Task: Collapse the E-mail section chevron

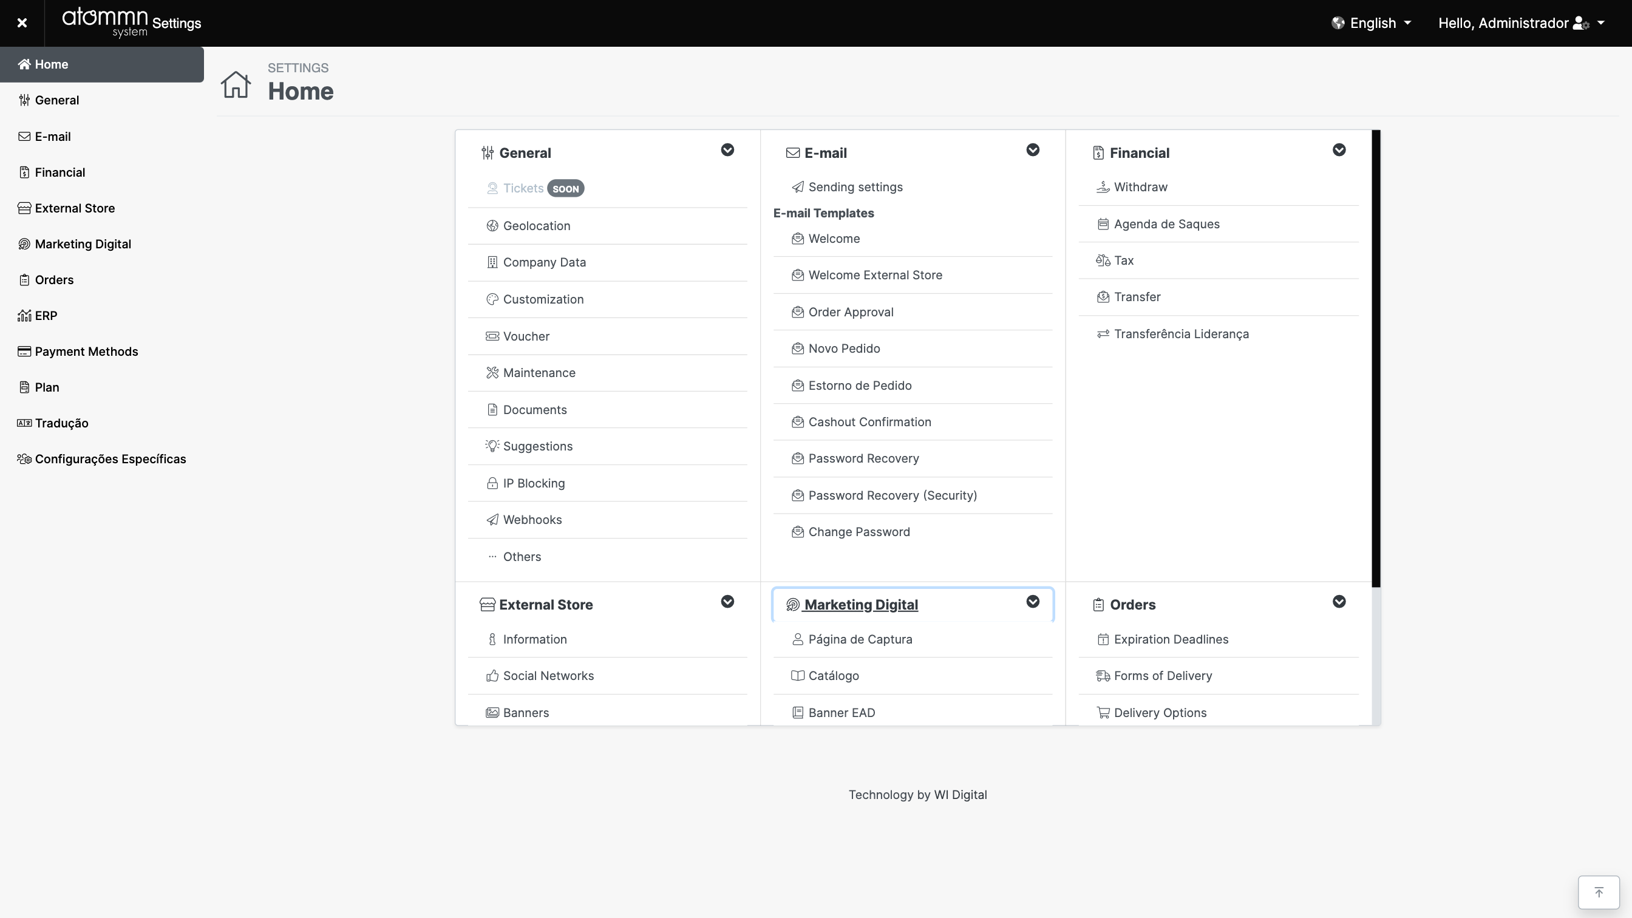Action: click(1031, 150)
